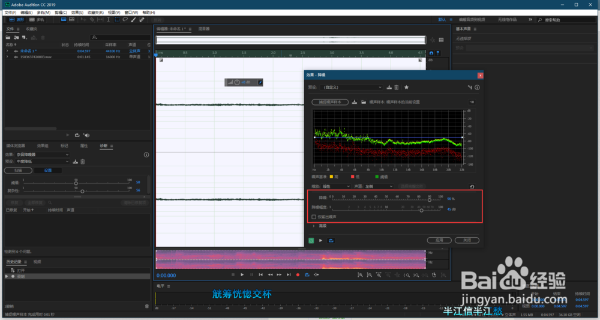Reset the noise graph curve icon
The image size is (600, 320).
(x=472, y=186)
